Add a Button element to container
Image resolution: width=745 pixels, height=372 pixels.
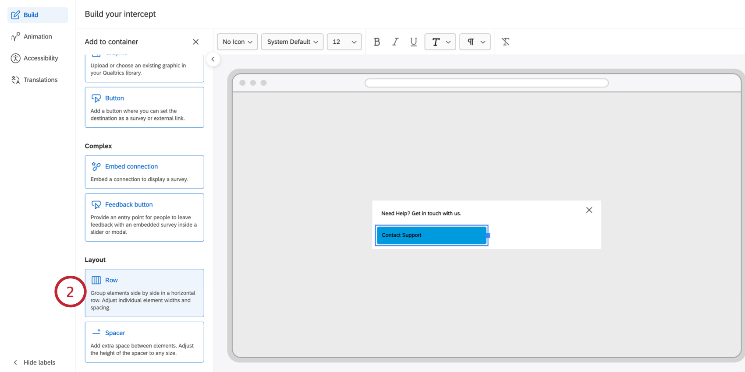point(145,107)
